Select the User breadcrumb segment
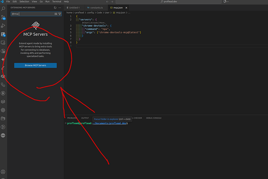 (x=107, y=13)
